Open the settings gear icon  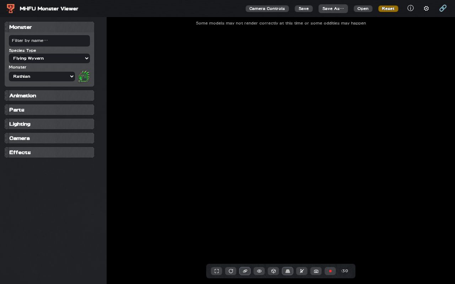(426, 8)
